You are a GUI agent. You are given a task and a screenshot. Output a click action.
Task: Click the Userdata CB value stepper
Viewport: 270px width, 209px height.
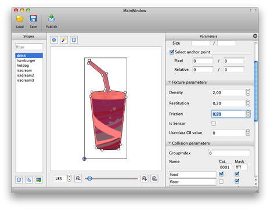[x=248, y=133]
